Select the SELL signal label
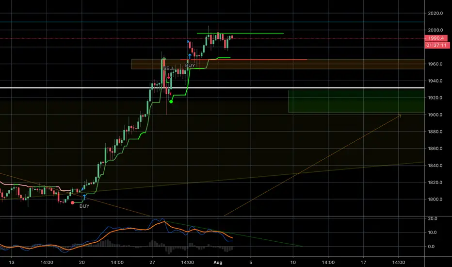 [169, 68]
